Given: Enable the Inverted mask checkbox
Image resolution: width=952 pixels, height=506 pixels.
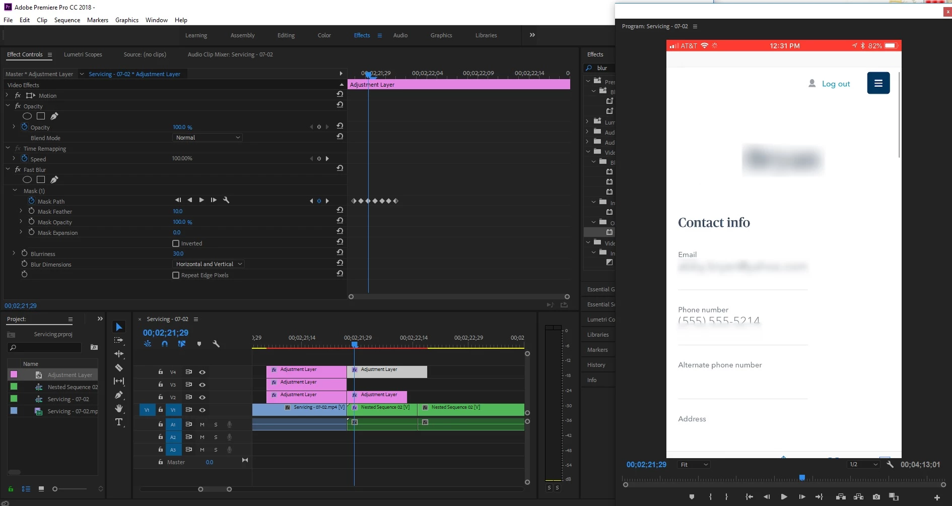Looking at the screenshot, I should point(176,243).
